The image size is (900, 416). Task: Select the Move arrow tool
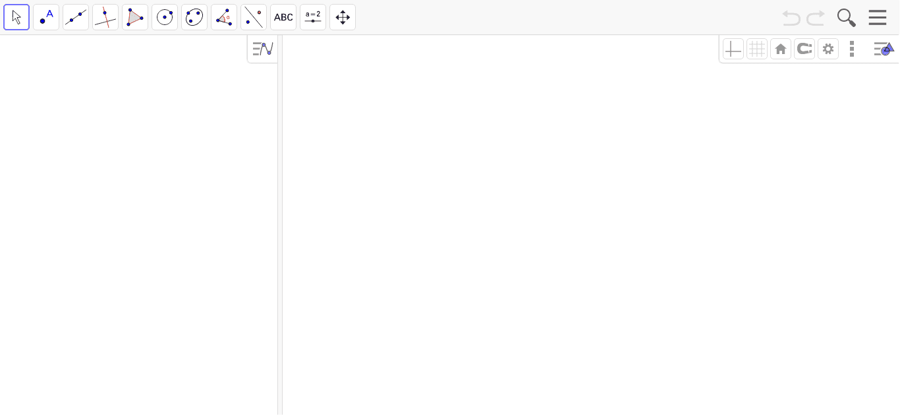[x=16, y=17]
